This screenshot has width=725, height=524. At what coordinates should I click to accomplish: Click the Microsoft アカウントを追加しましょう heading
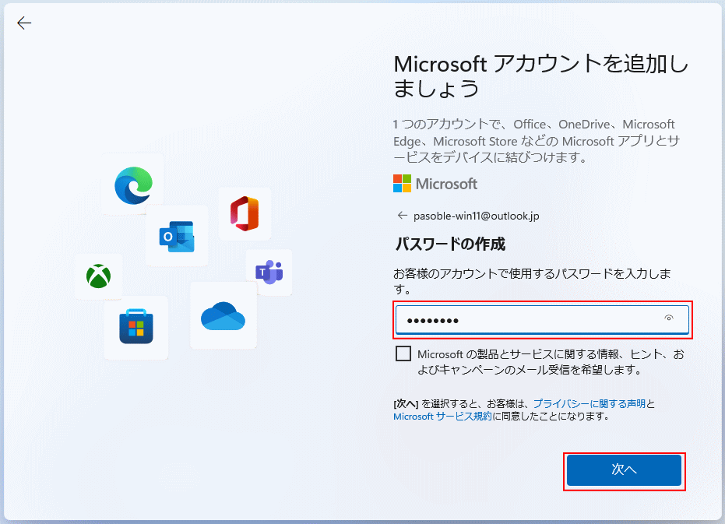541,76
